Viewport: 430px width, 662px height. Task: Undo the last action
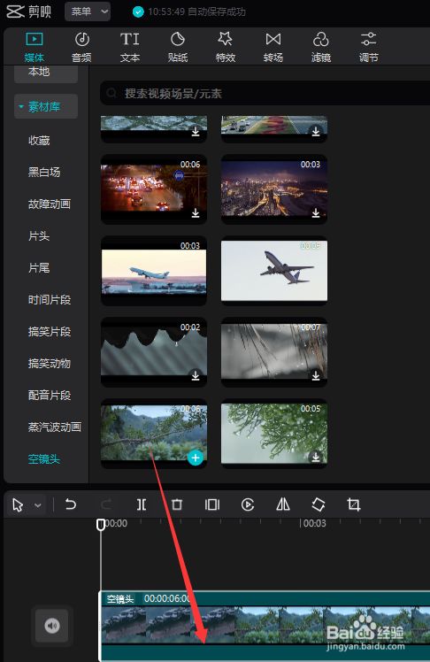(71, 504)
